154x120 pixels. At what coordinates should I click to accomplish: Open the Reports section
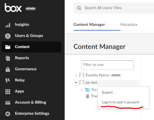(22, 58)
